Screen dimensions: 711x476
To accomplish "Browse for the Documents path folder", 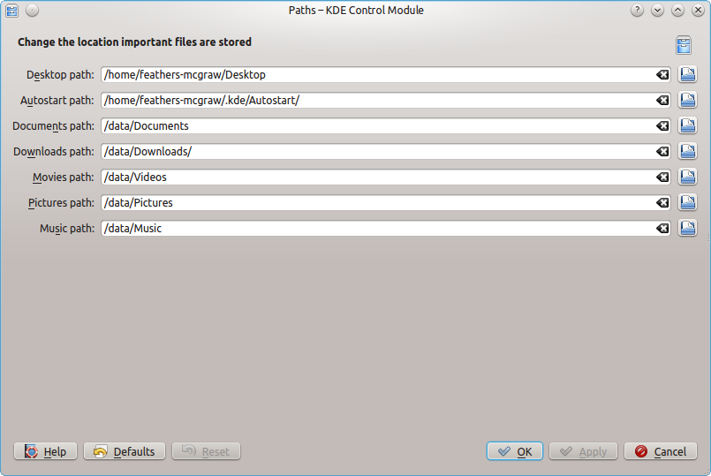I will (687, 126).
